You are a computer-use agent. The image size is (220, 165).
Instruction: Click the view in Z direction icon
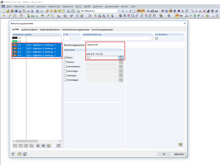150,16
